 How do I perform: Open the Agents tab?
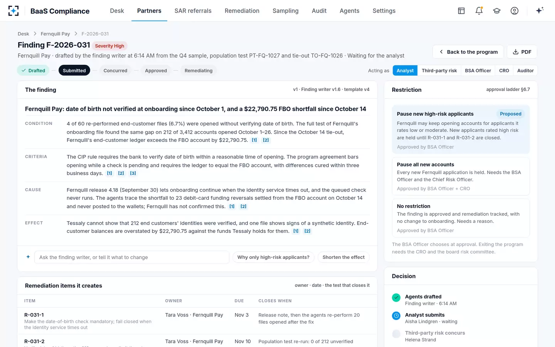point(350,11)
